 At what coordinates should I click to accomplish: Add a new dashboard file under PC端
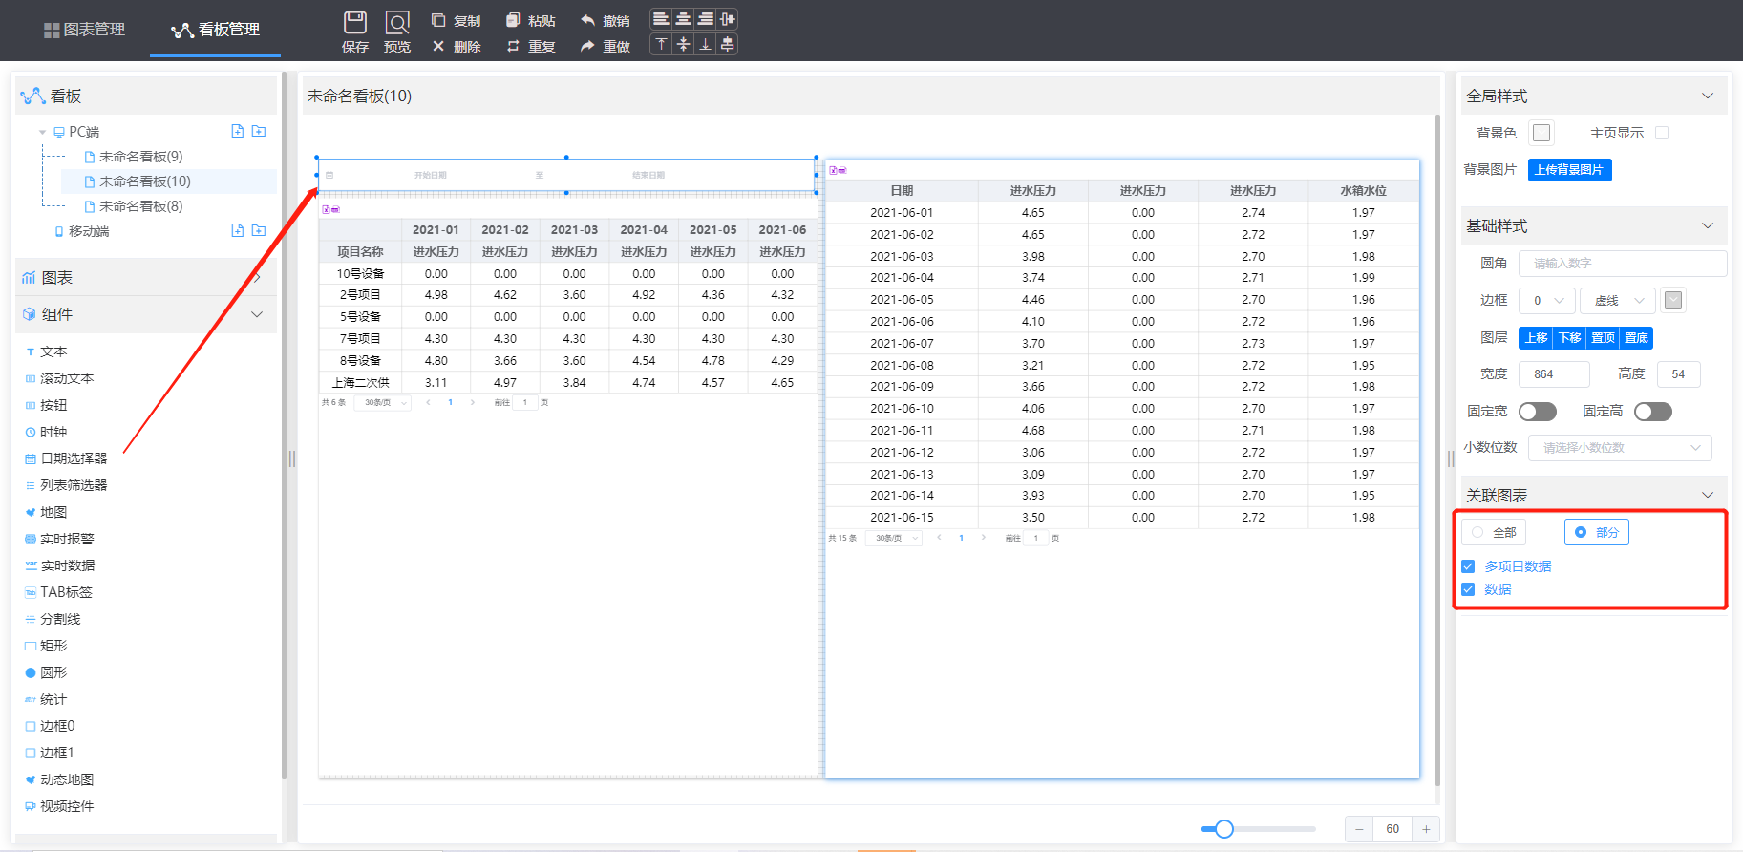pyautogui.click(x=238, y=131)
